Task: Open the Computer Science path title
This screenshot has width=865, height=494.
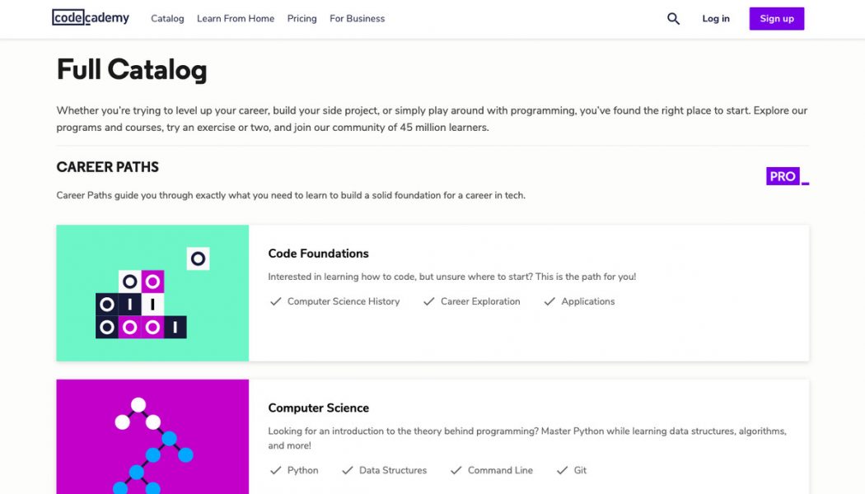Action: (318, 408)
